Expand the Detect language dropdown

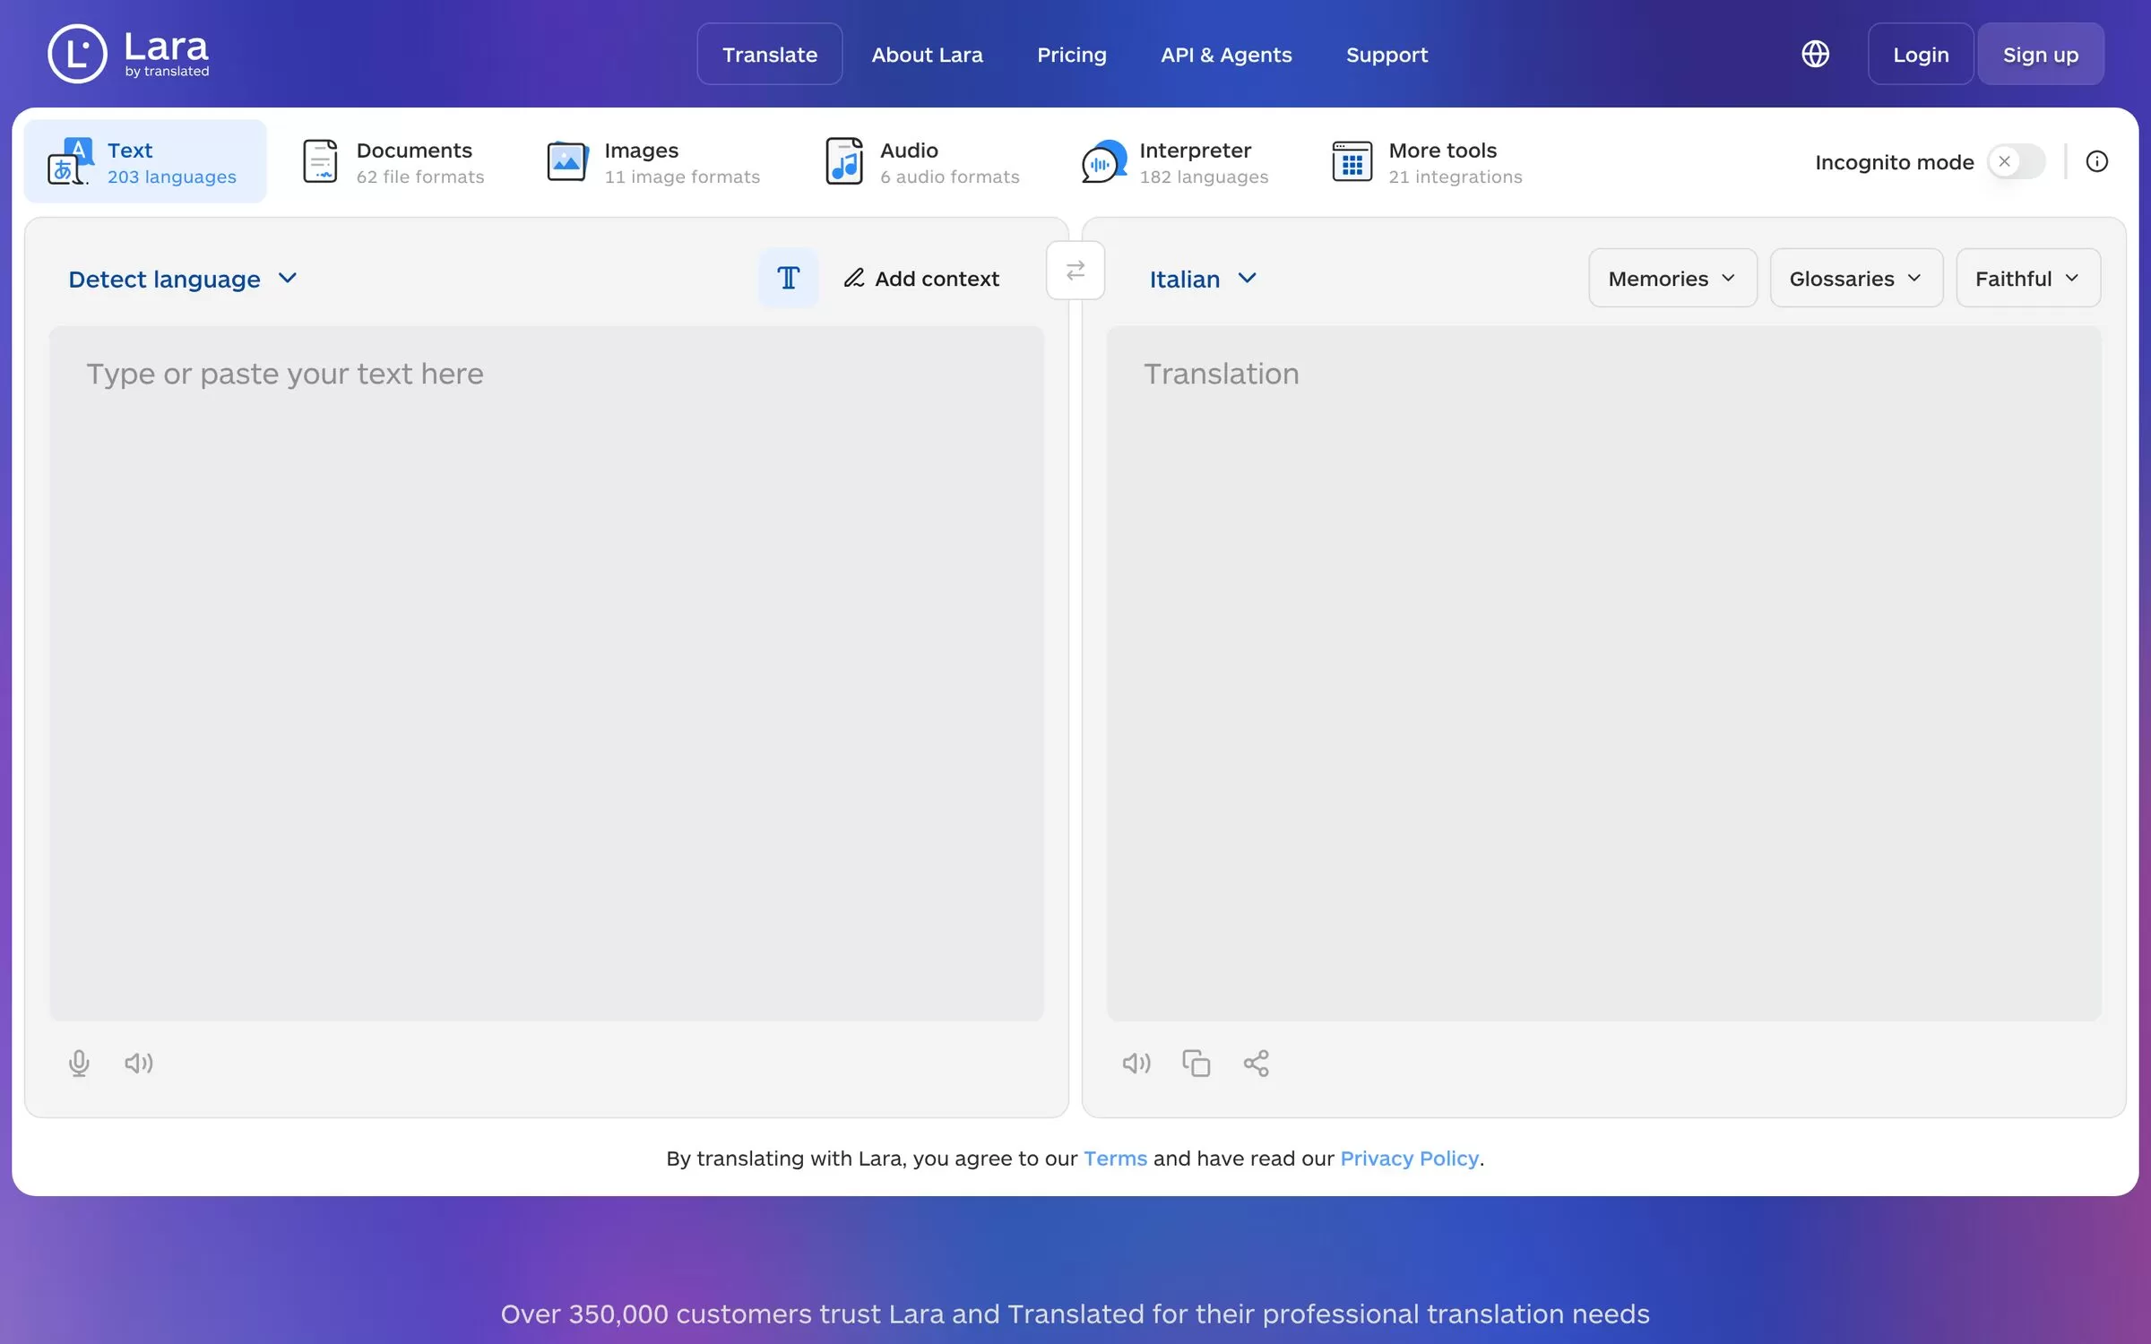[182, 279]
